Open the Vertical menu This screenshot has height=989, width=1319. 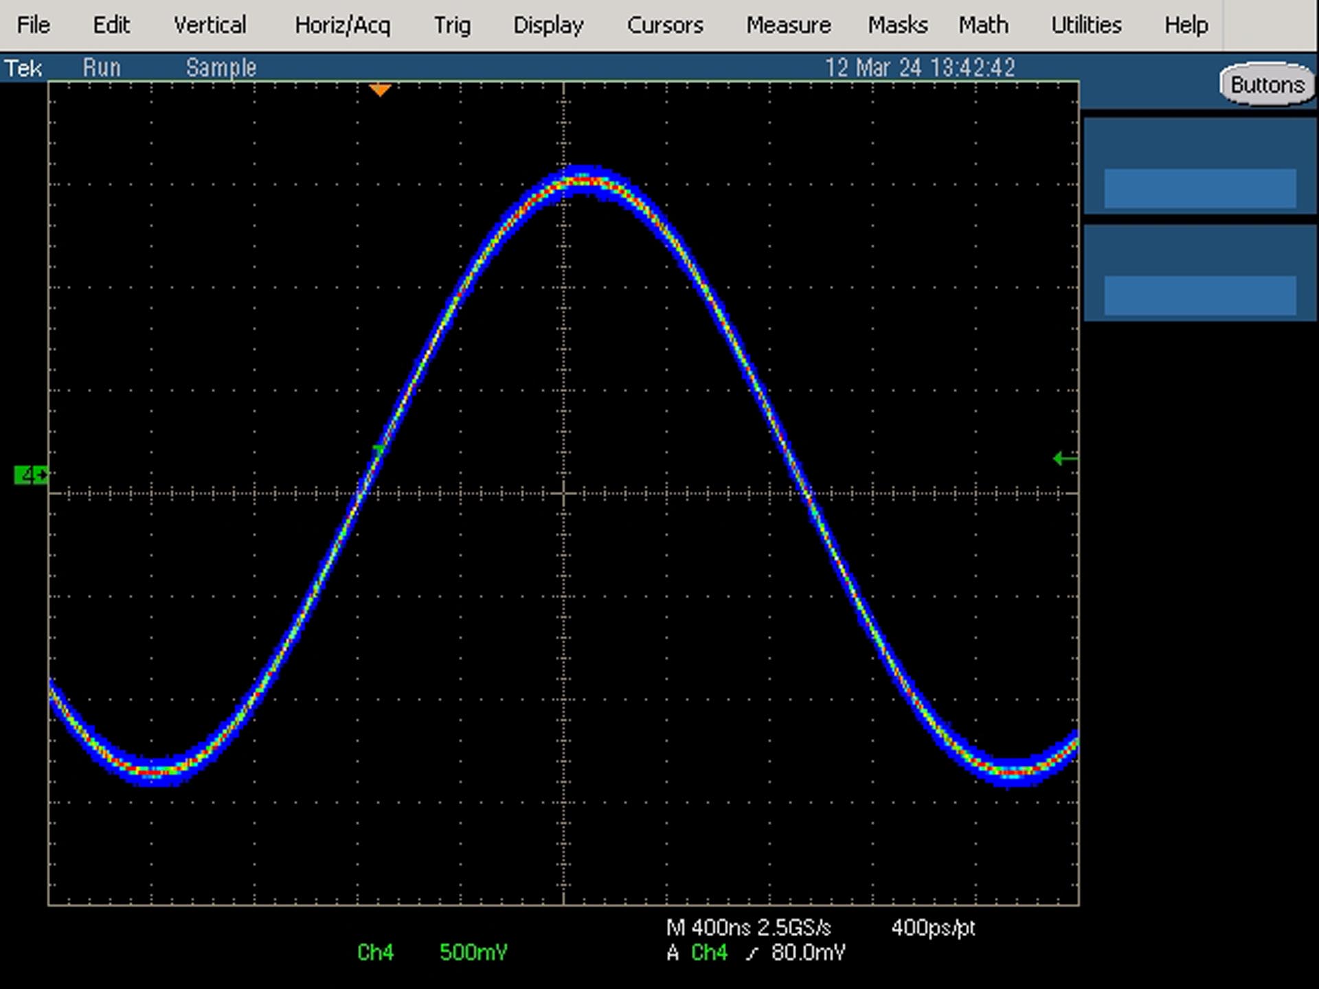[x=210, y=25]
